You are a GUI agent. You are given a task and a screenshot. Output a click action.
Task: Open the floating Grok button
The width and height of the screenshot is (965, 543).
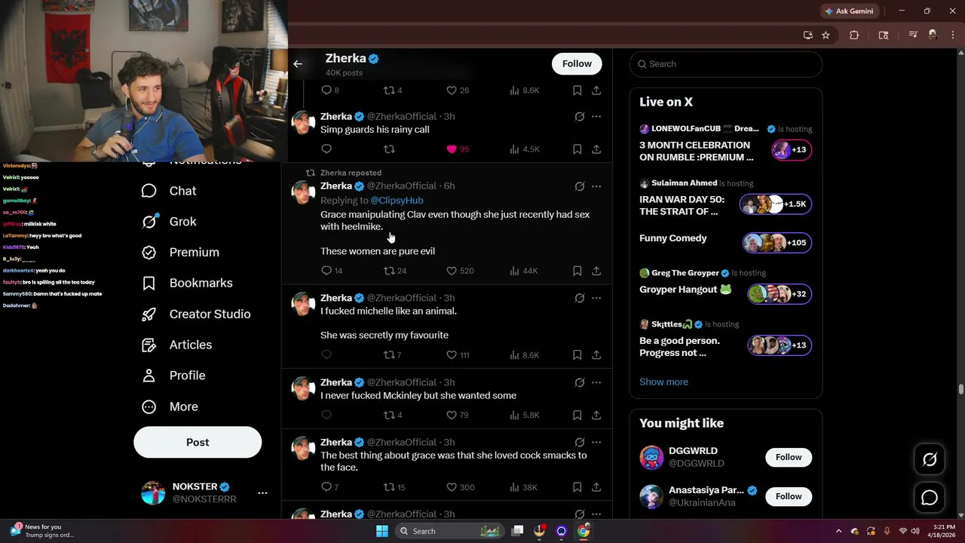930,459
